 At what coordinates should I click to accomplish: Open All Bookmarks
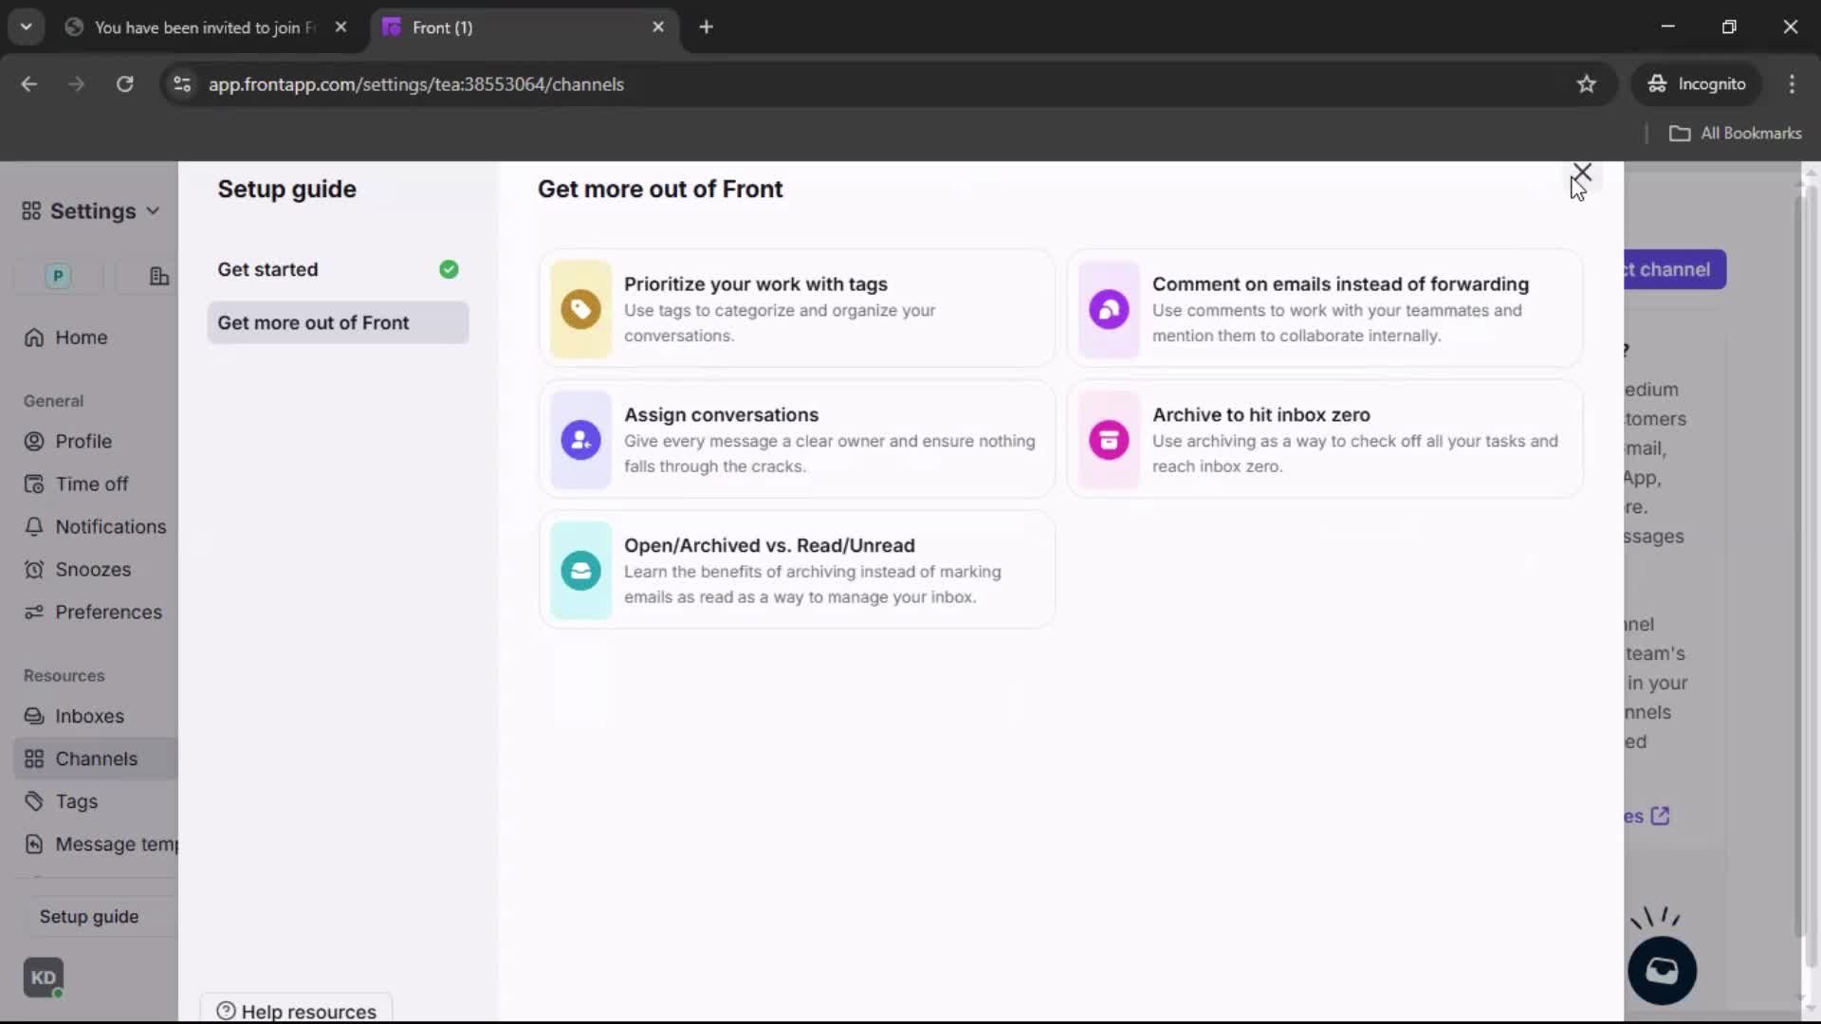[1737, 133]
